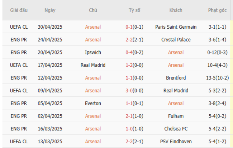
Task: Click the 0-1 score of the PSG match
Action: coord(129,27)
